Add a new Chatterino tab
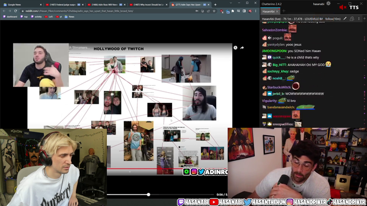Image resolution: width=367 pixels, height=206 pixels. coord(284,11)
